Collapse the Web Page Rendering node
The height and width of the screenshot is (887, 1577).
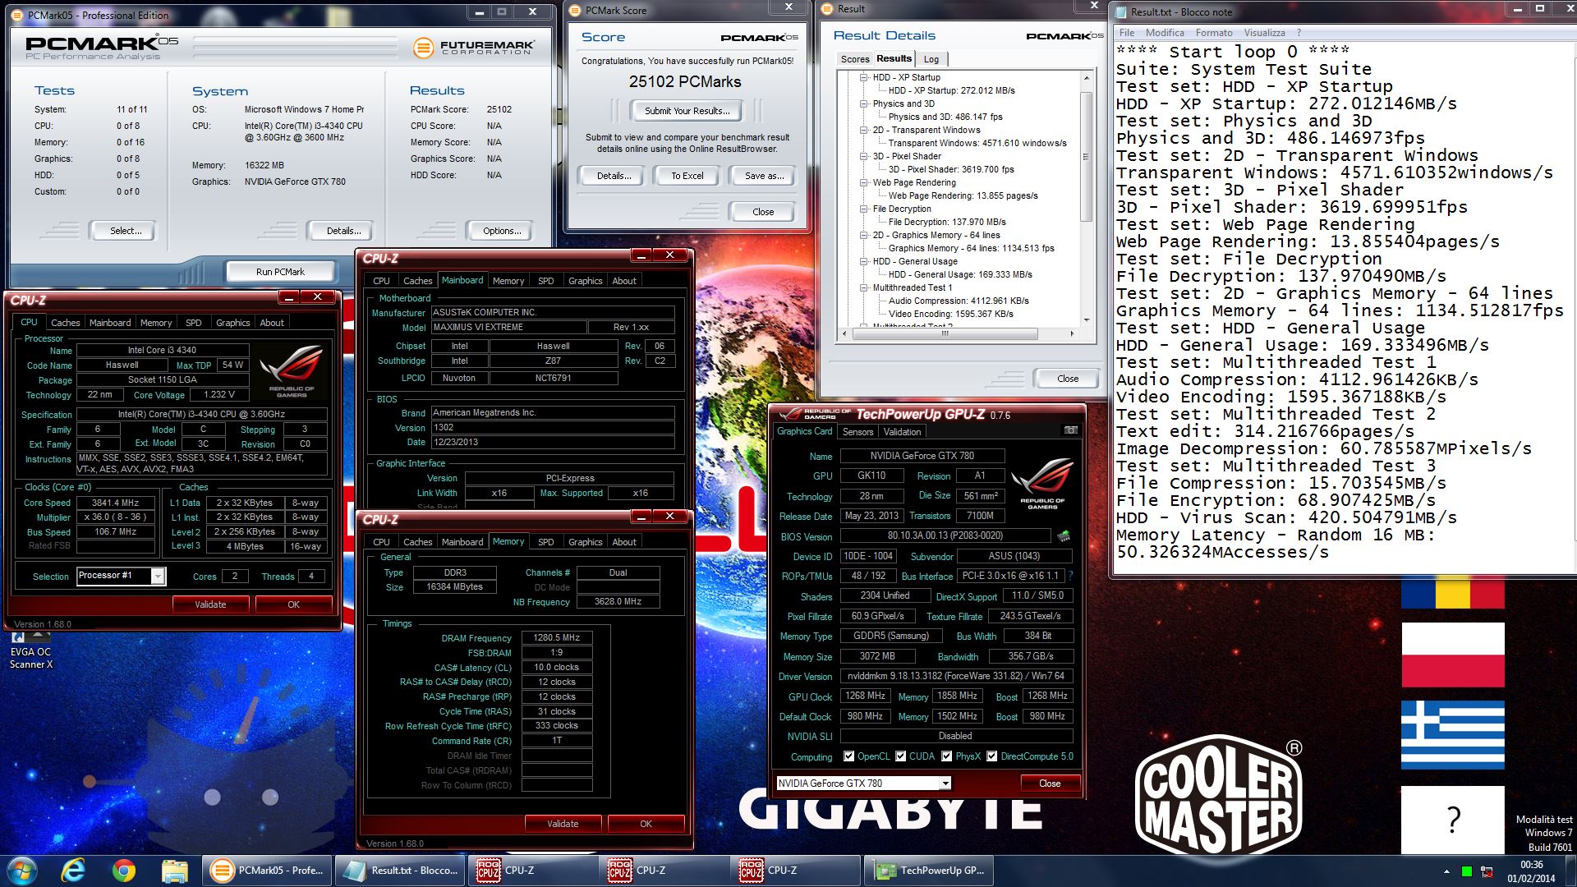(x=864, y=182)
